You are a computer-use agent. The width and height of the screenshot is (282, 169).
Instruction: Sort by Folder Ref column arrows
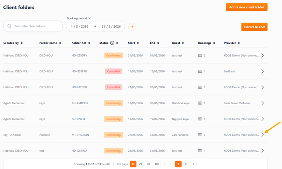click(x=89, y=43)
